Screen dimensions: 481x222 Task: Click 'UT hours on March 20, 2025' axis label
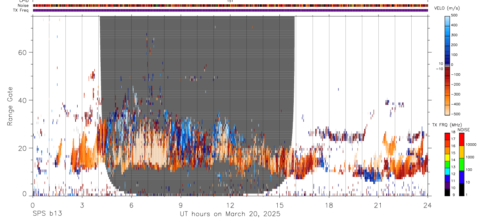230,214
